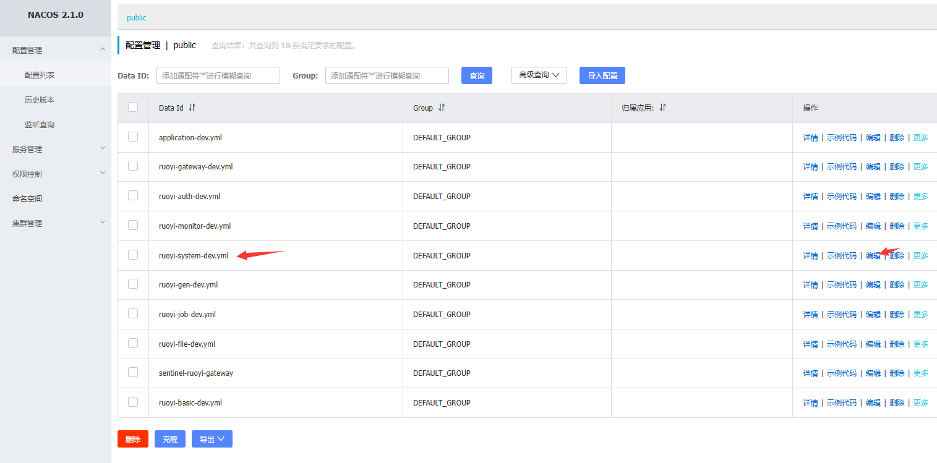Click the sentinel-ruoyi-gateway Data Id text
This screenshot has width=937, height=463.
click(x=196, y=373)
